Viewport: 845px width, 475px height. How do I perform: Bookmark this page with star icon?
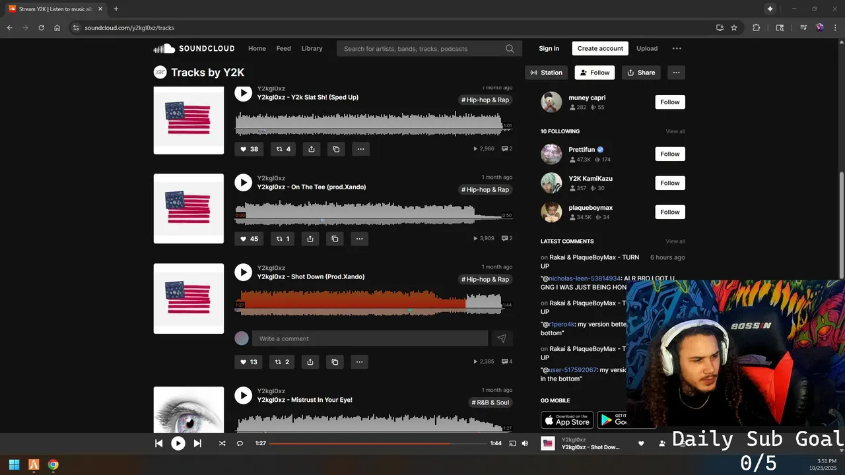coord(734,28)
